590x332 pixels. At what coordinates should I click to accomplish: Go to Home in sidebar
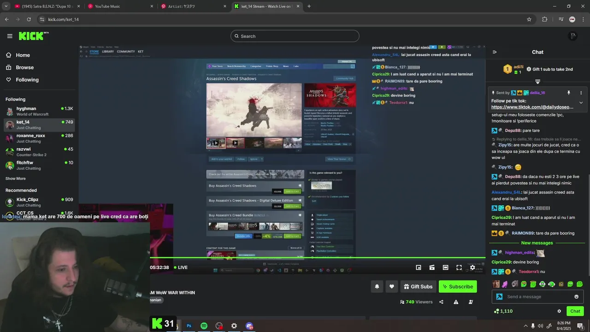tap(18, 55)
